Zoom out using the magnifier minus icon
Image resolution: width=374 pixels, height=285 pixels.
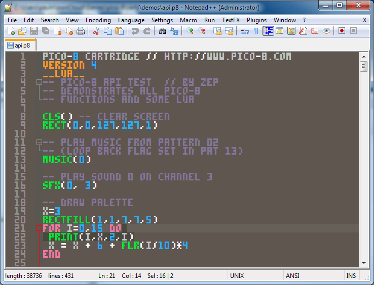point(202,31)
